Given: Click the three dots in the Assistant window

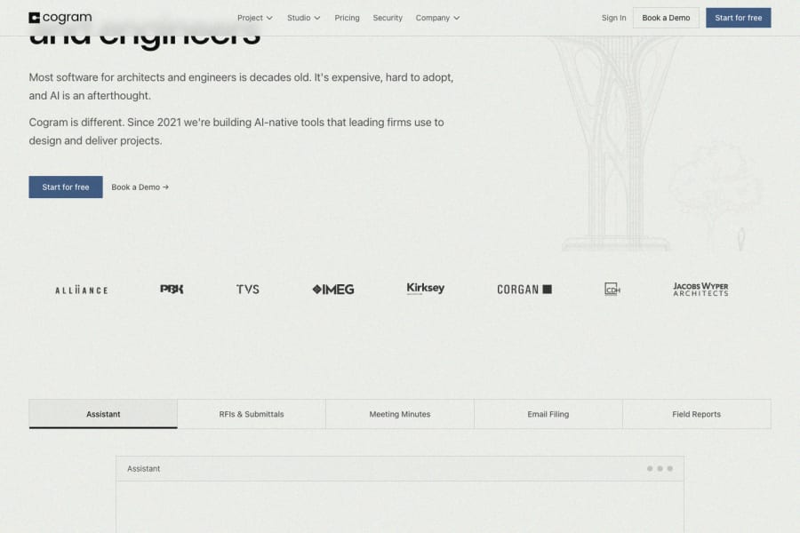Looking at the screenshot, I should pos(660,468).
